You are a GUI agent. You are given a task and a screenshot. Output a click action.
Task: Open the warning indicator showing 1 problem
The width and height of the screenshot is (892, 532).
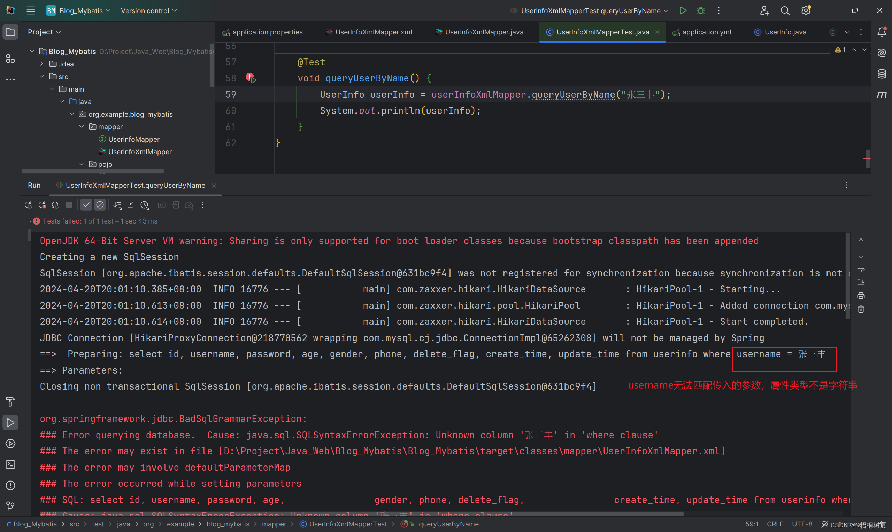coord(840,50)
